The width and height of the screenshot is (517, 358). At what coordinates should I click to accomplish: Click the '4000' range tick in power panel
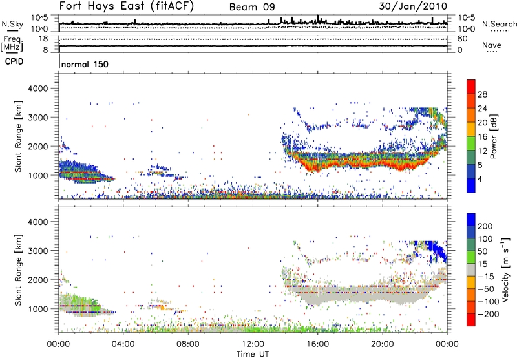coord(37,89)
